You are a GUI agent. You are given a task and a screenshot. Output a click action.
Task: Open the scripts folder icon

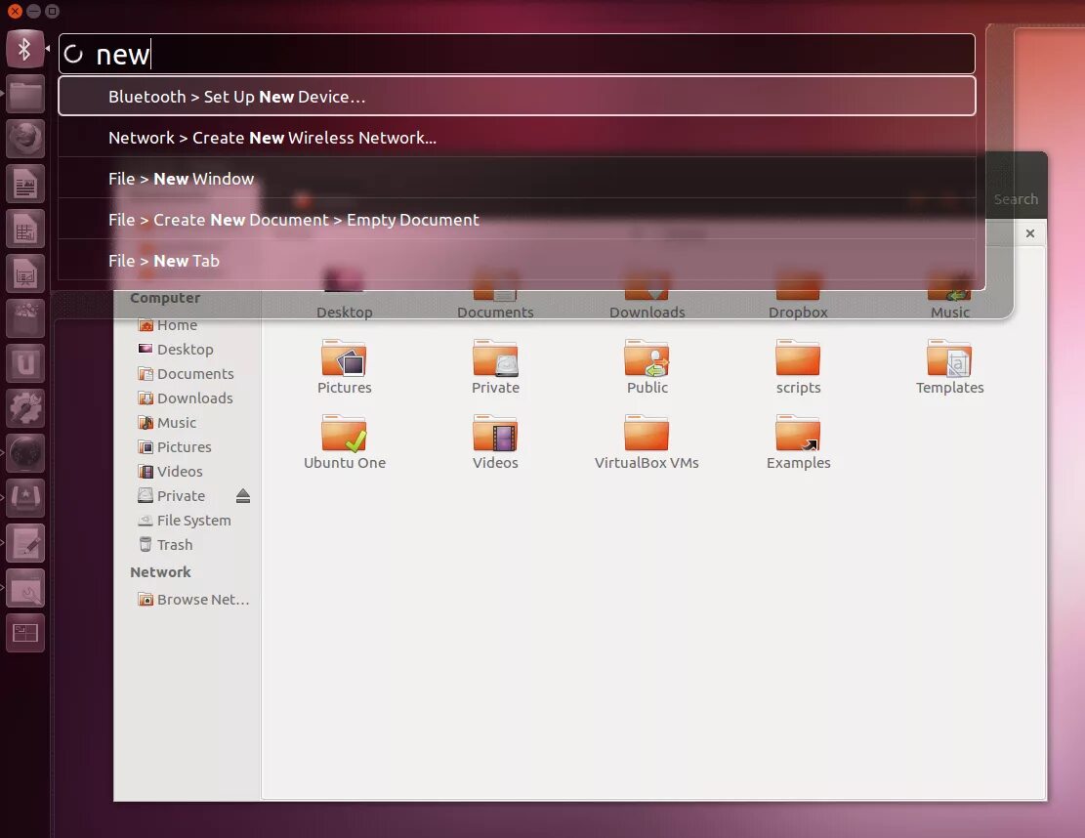tap(798, 357)
